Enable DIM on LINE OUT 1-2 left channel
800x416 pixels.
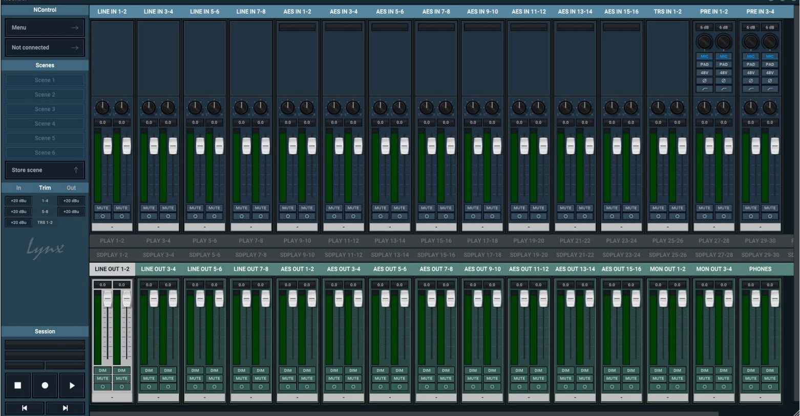pos(102,371)
